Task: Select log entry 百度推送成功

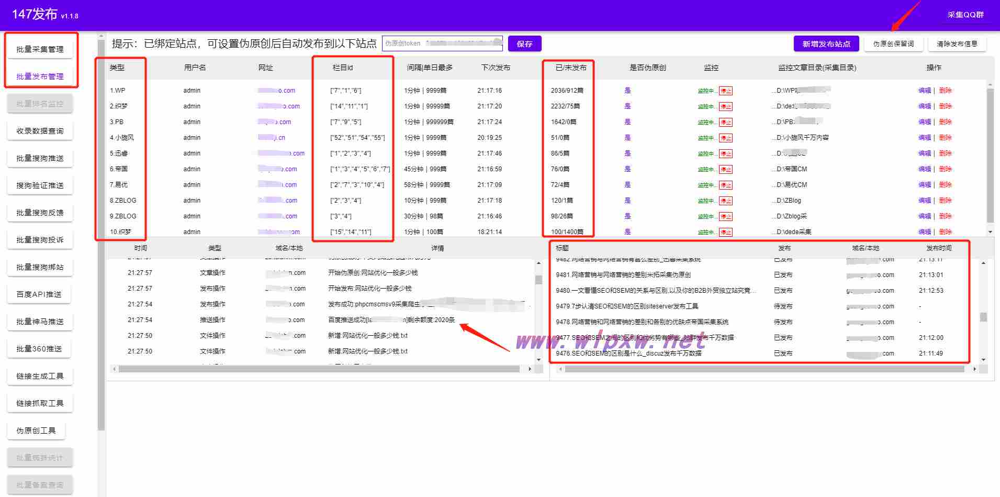Action: pyautogui.click(x=391, y=320)
